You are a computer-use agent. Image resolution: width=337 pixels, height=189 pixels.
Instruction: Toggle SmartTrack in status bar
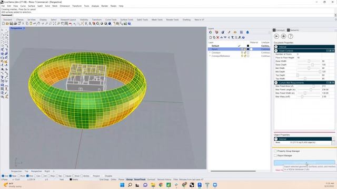click(x=140, y=180)
